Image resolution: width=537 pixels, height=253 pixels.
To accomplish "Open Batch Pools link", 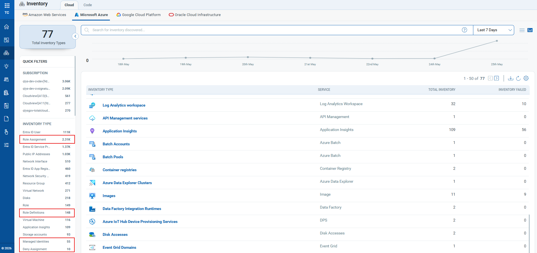I will click(x=113, y=157).
